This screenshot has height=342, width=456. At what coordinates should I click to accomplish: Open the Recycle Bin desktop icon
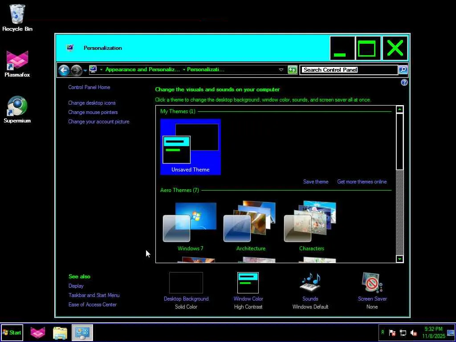point(17,17)
